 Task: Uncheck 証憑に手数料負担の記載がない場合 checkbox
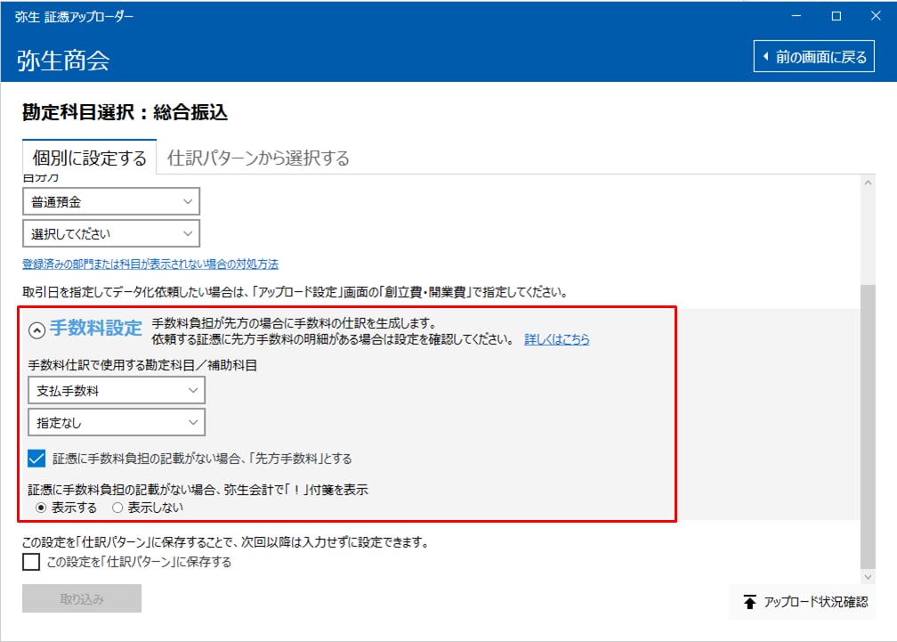[x=36, y=459]
